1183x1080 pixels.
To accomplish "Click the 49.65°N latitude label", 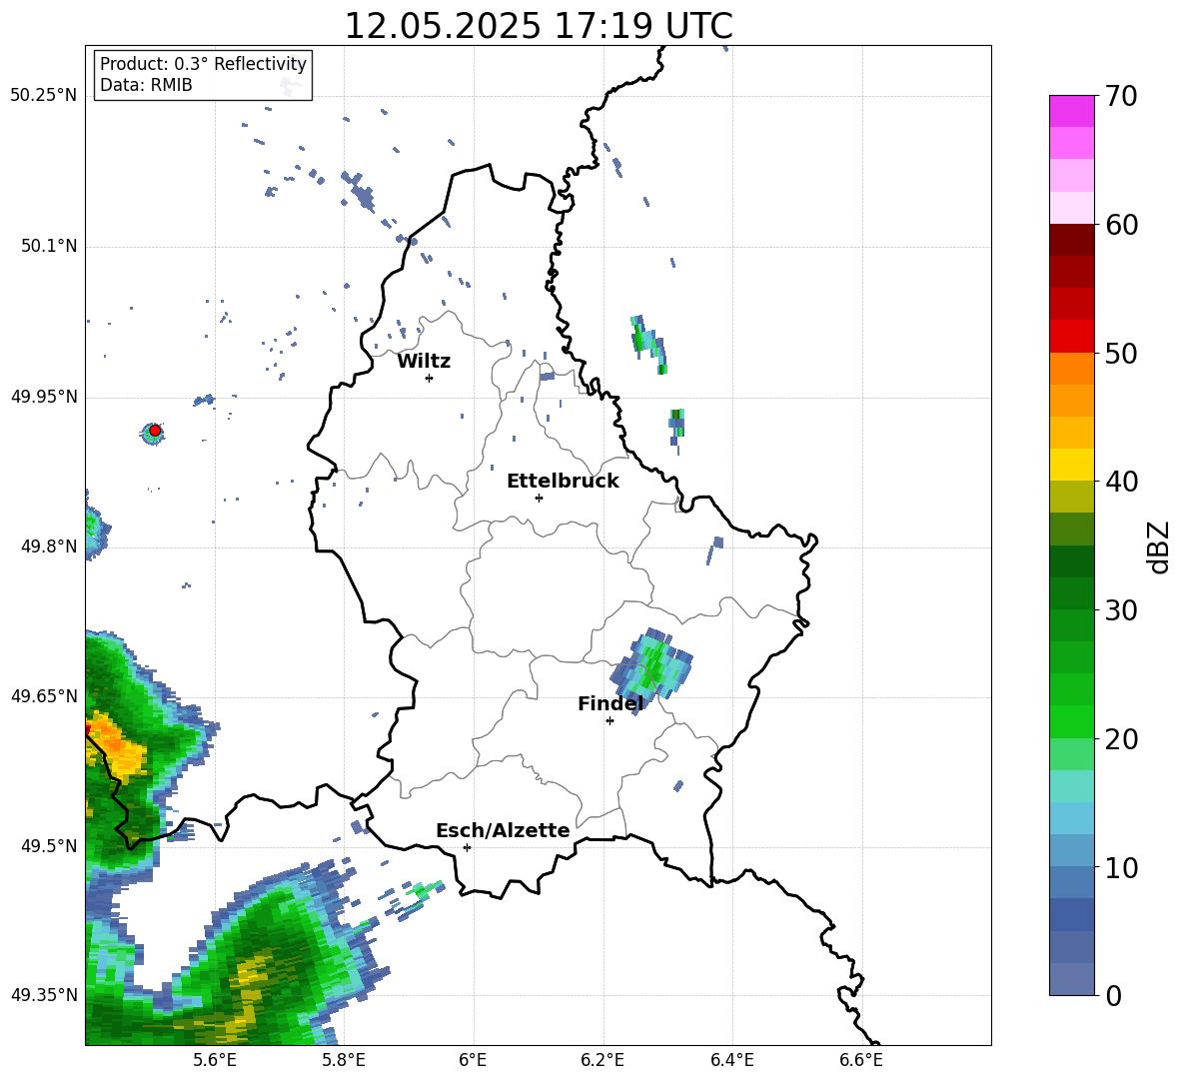I will point(43,695).
